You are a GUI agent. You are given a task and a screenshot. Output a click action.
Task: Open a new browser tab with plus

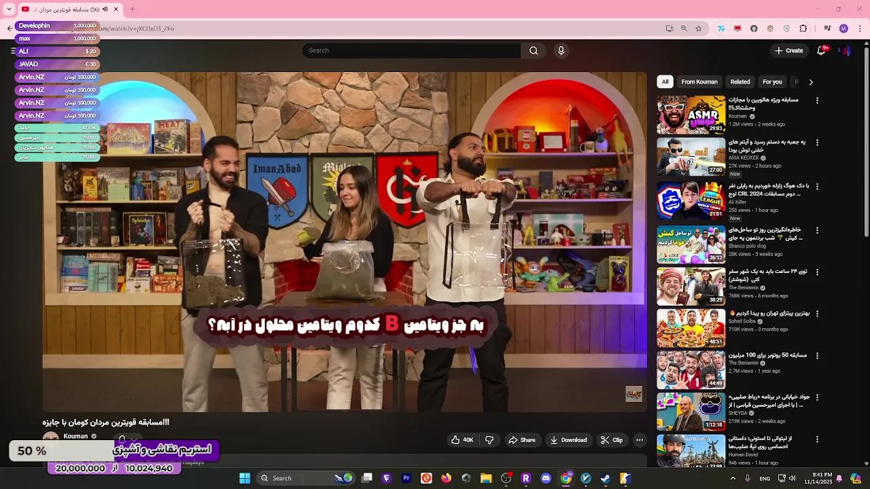coord(132,9)
